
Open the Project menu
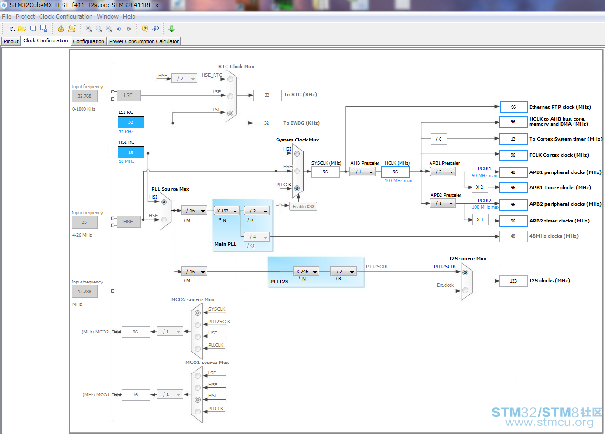25,16
